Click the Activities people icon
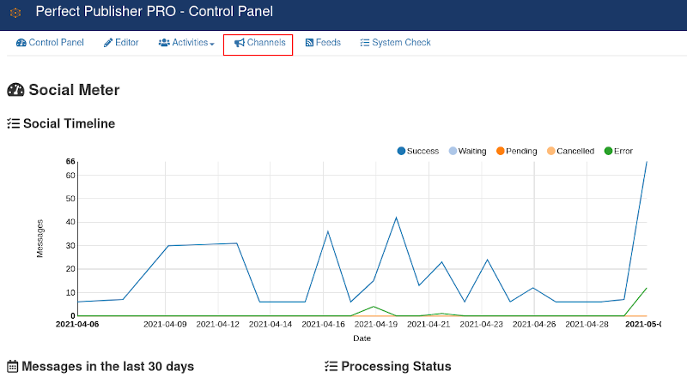 pyautogui.click(x=164, y=43)
